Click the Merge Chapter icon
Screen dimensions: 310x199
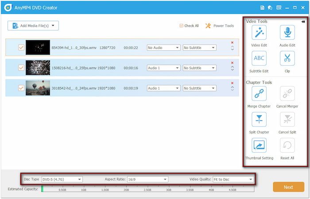click(259, 94)
